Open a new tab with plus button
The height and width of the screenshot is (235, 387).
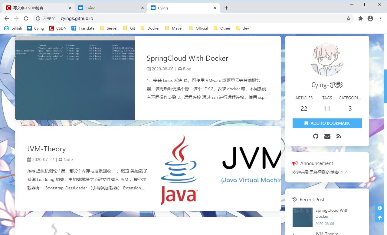point(226,8)
